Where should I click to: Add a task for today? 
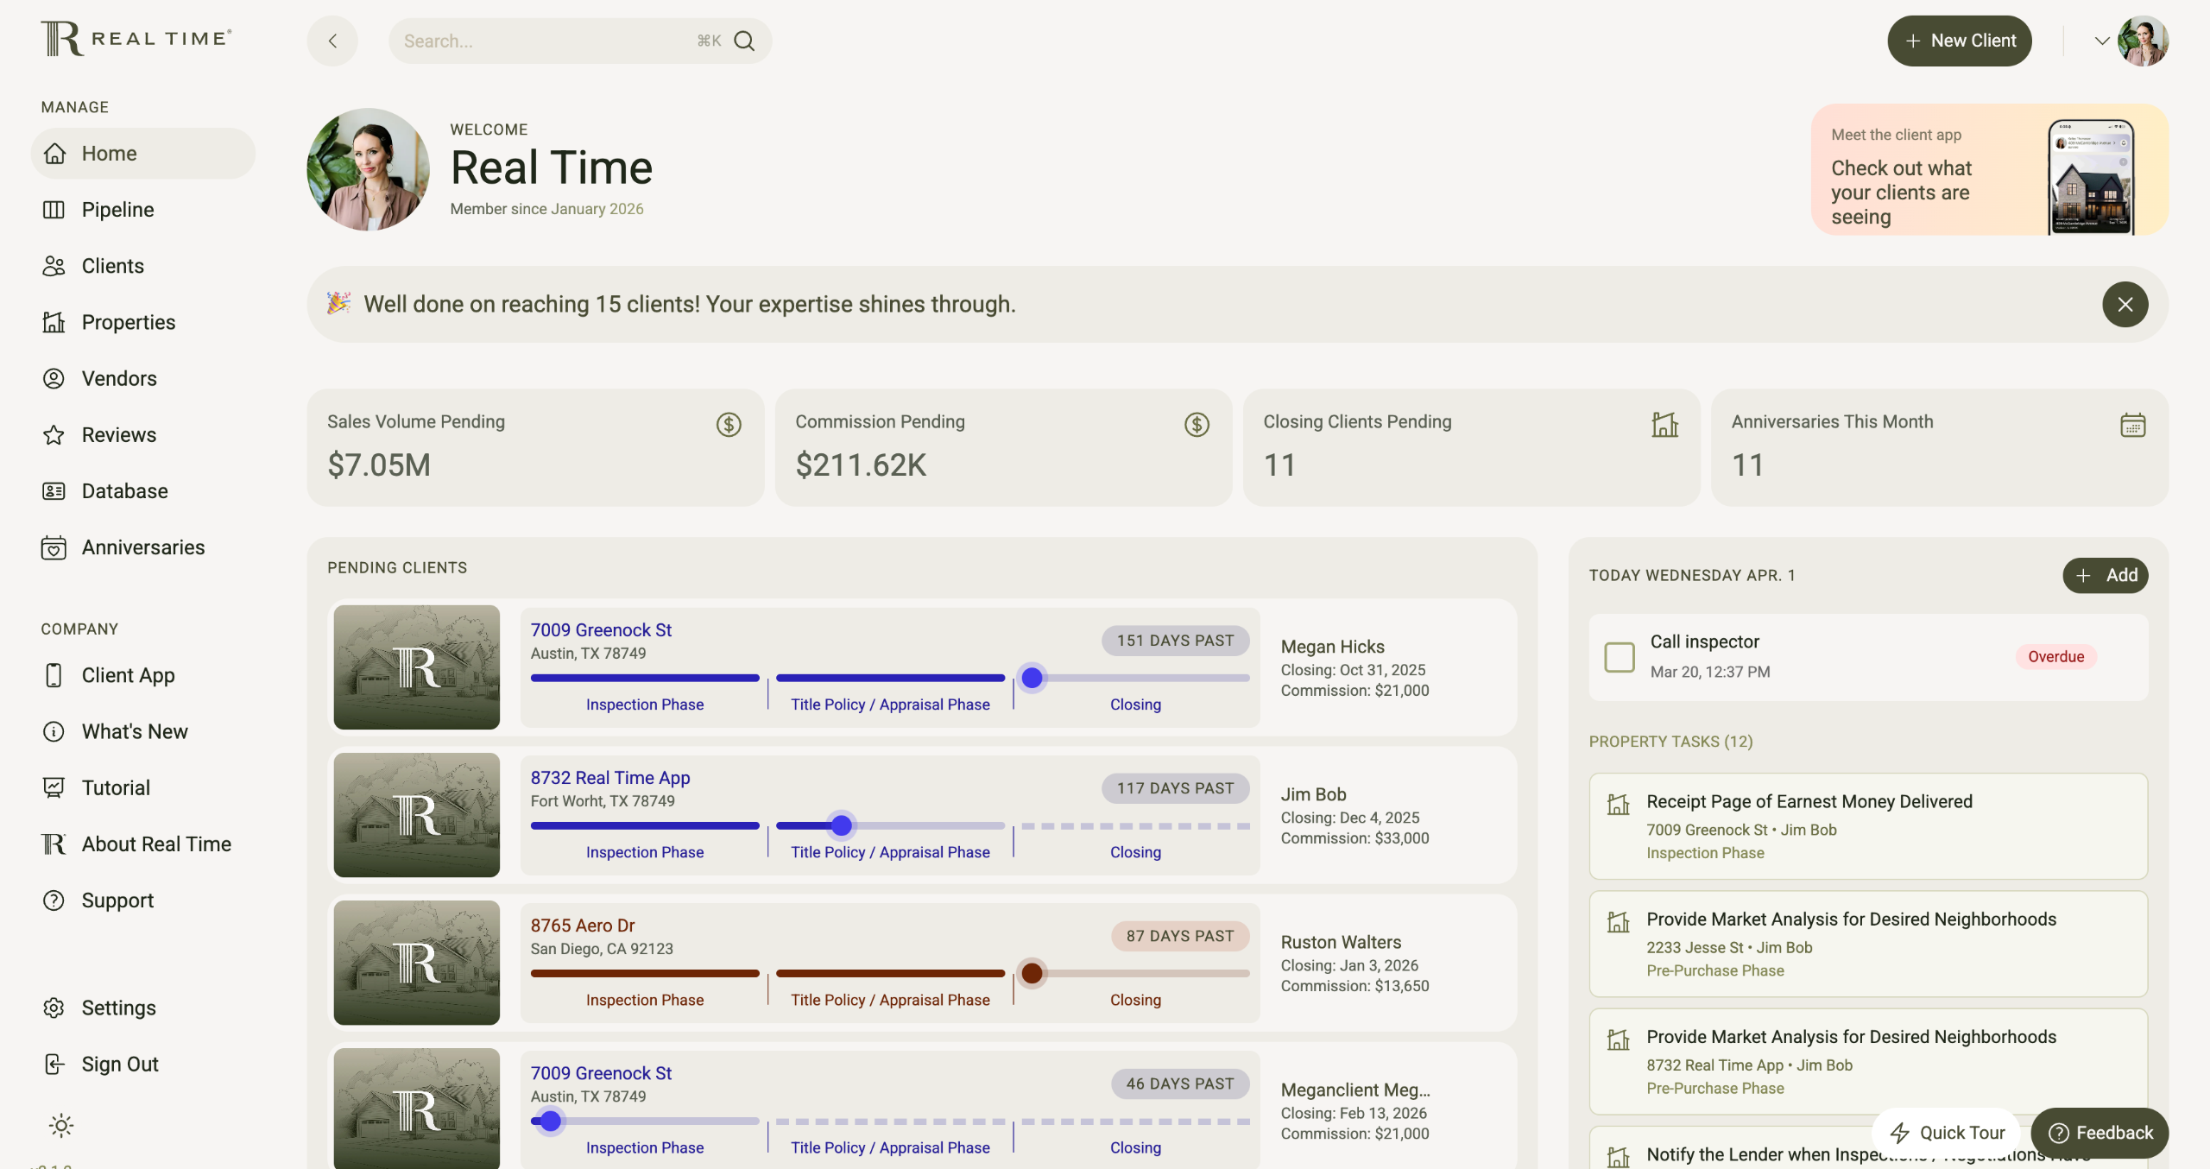click(x=2105, y=575)
